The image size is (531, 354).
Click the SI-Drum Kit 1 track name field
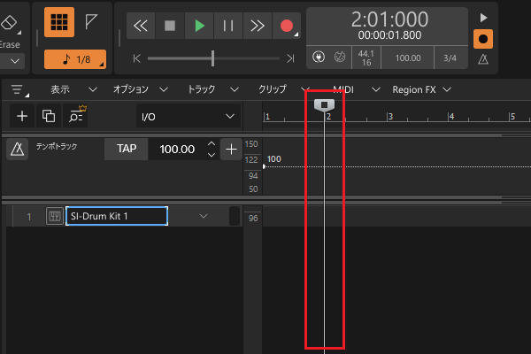[116, 216]
